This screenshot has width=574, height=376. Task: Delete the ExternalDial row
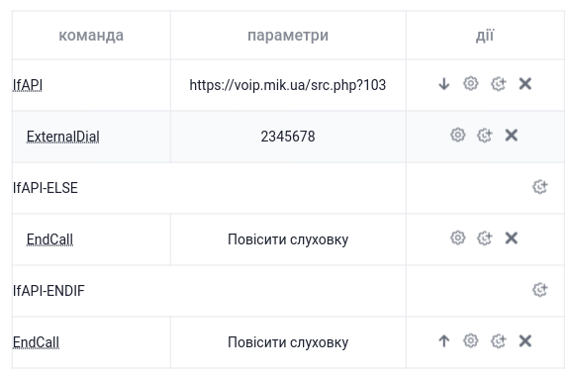point(512,136)
